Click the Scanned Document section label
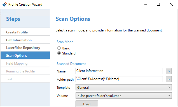178x107 pixels. 71,63
